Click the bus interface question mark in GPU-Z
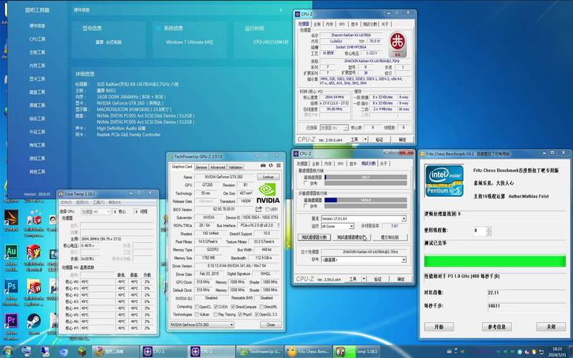Image resolution: width=573 pixels, height=358 pixels. click(279, 226)
